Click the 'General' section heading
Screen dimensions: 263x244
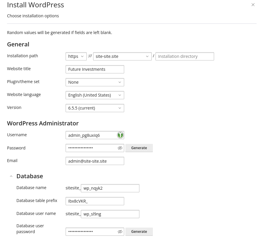pos(18,44)
